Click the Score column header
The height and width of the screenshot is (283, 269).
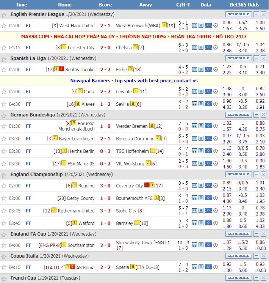click(x=105, y=5)
